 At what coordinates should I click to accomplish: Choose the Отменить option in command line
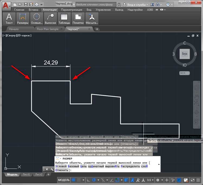pos(62,170)
